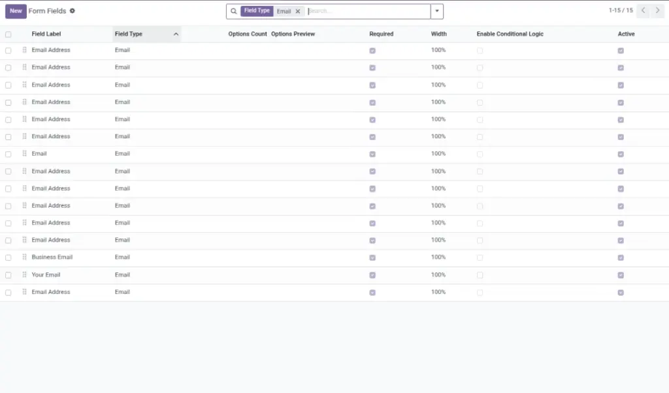Sort by the Width column header
Image resolution: width=669 pixels, height=393 pixels.
pyautogui.click(x=438, y=34)
